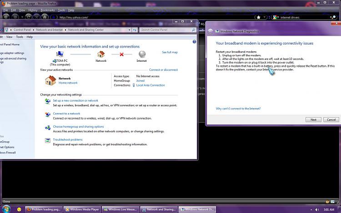Open 'Why can't I connect to the Internet?'
This screenshot has height=213, width=341.
pos(238,109)
